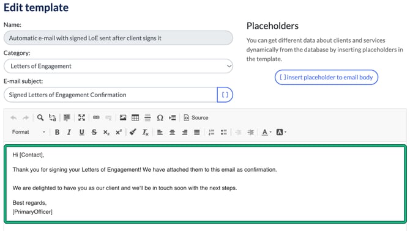Image resolution: width=410 pixels, height=231 pixels.
Task: Insert a numbered list
Action: (x=211, y=133)
